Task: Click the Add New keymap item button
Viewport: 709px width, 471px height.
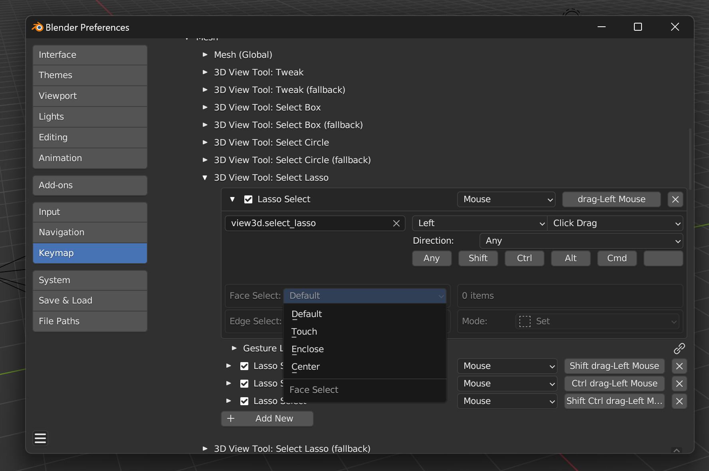Action: [x=267, y=419]
